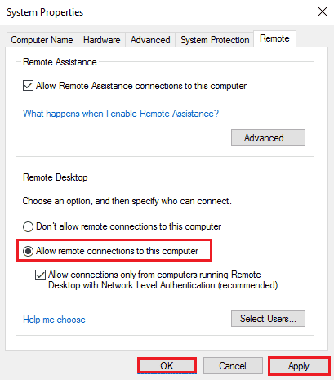Open the Hardware tab
Image resolution: width=334 pixels, height=380 pixels.
pyautogui.click(x=101, y=40)
